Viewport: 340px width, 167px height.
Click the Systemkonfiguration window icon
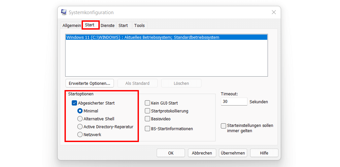[x=64, y=12]
